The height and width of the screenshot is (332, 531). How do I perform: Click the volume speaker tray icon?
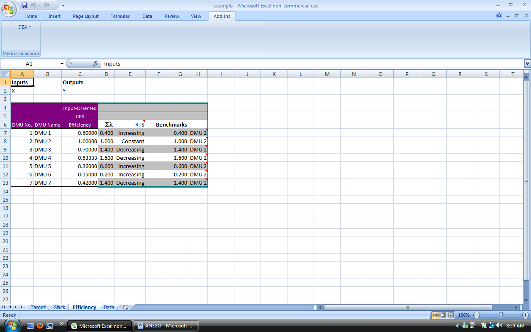[499, 325]
